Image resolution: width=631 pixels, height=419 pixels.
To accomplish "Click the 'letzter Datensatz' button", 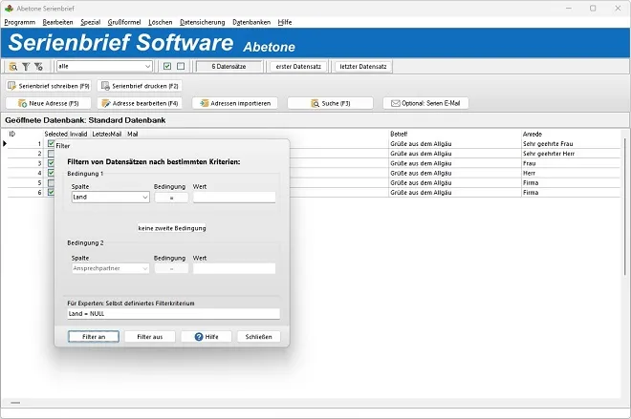I will 363,66.
